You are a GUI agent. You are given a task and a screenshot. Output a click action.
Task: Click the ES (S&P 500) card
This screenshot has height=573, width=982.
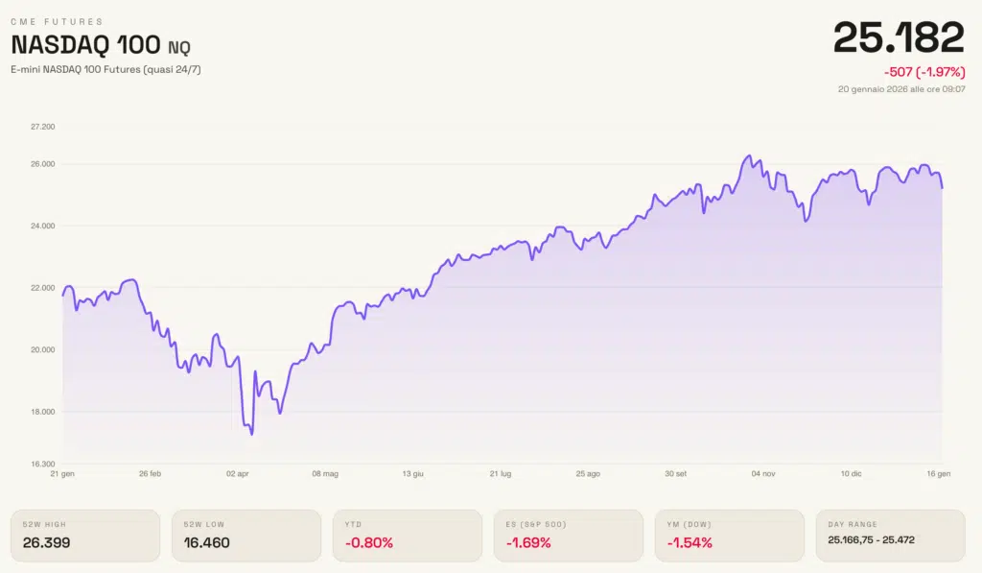pyautogui.click(x=567, y=536)
